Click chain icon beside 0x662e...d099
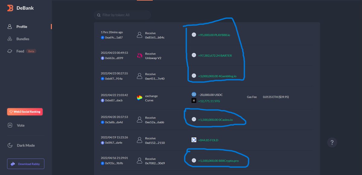 [102, 58]
